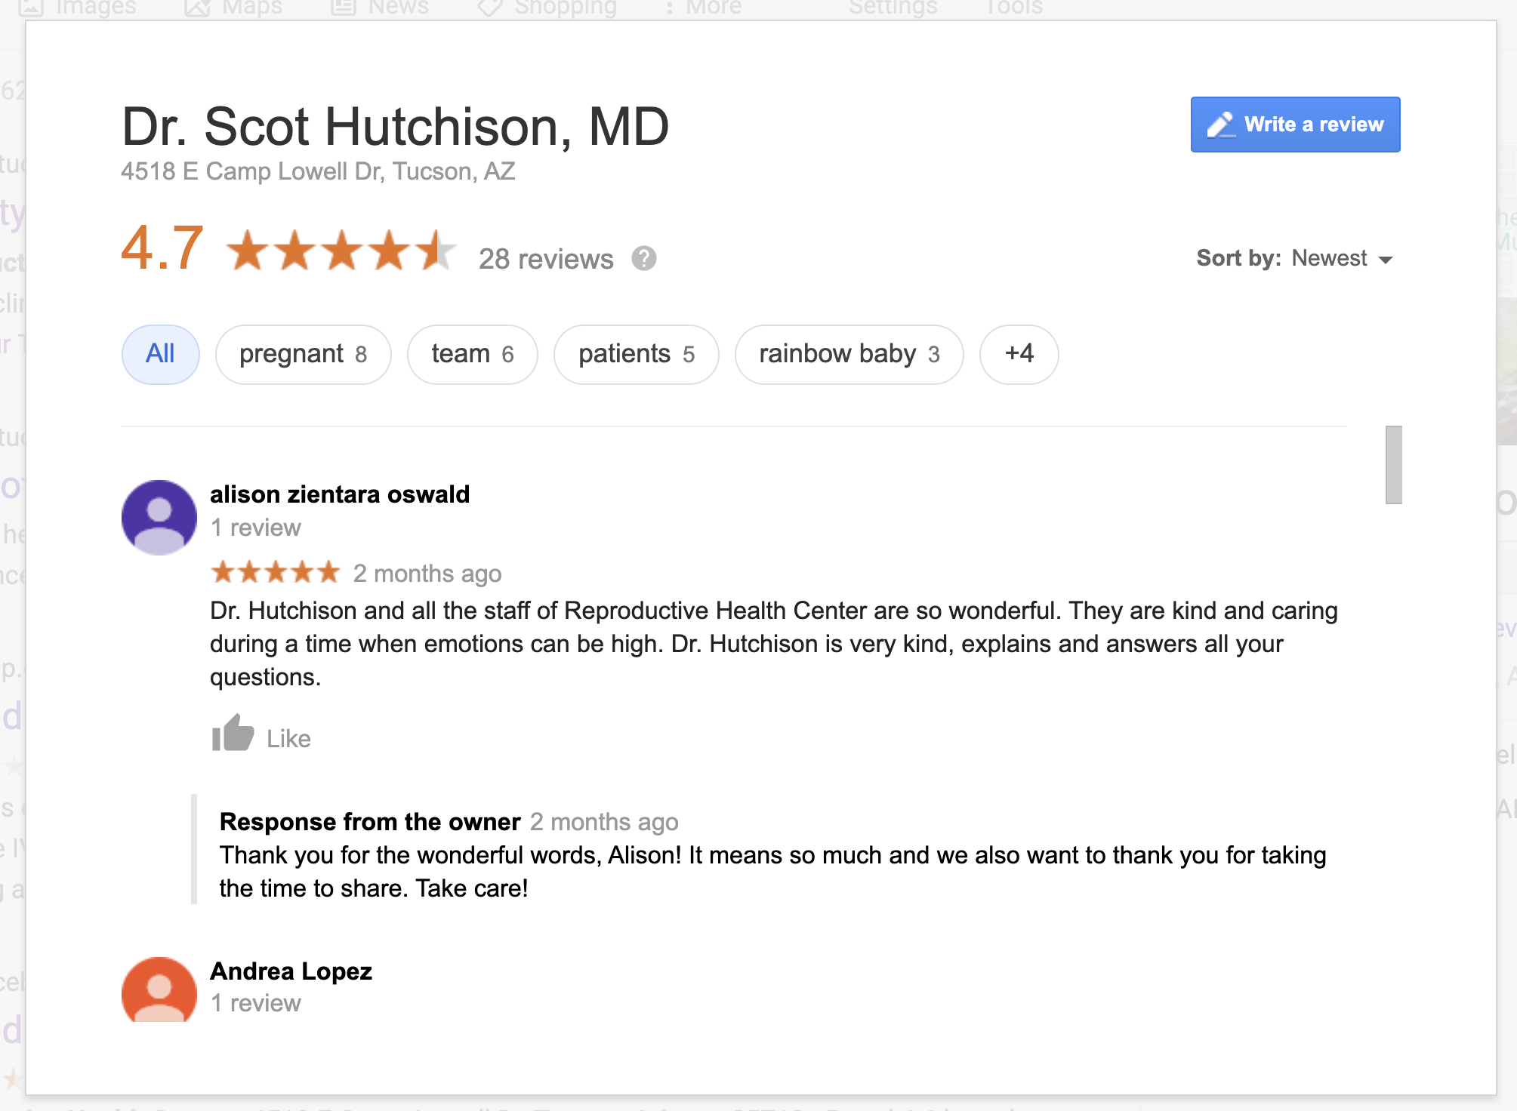Click the pencil icon on Write a review
The height and width of the screenshot is (1111, 1517).
pyautogui.click(x=1220, y=125)
